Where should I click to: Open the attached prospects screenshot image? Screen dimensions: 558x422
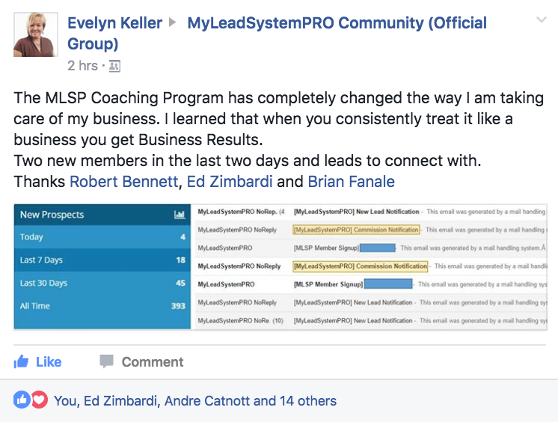pyautogui.click(x=280, y=267)
